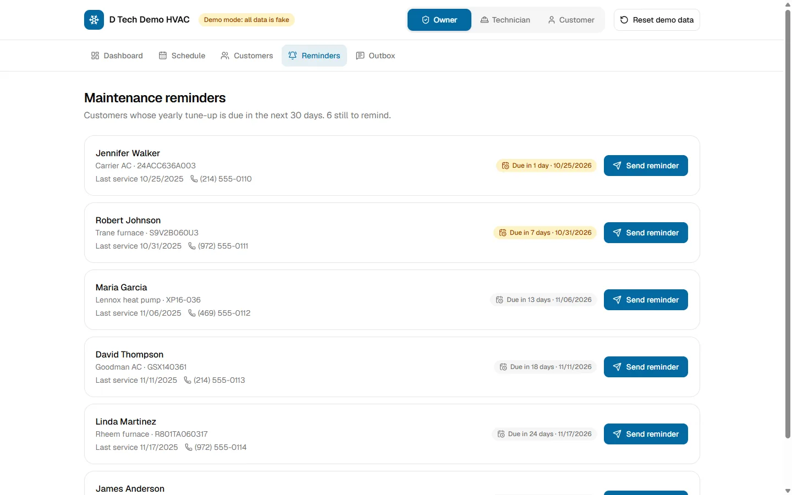Click the phone icon beside Linda Martinez's number
This screenshot has width=792, height=495.
pos(189,447)
